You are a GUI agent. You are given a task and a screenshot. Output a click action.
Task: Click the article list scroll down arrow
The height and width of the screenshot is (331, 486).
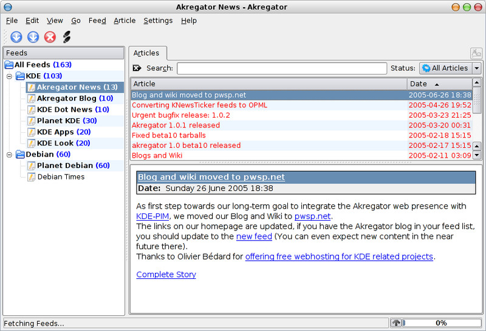[x=477, y=155]
